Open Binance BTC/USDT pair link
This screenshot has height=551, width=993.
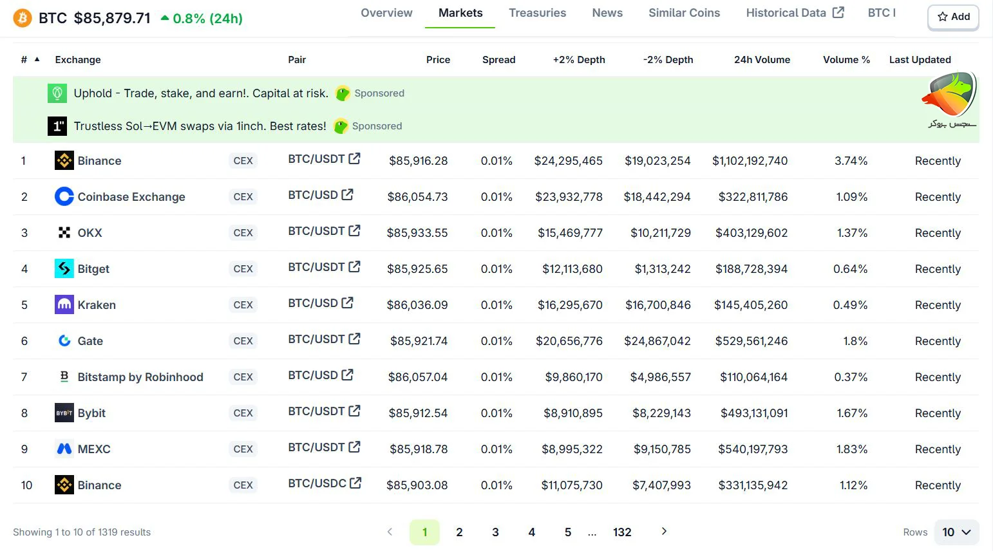324,159
